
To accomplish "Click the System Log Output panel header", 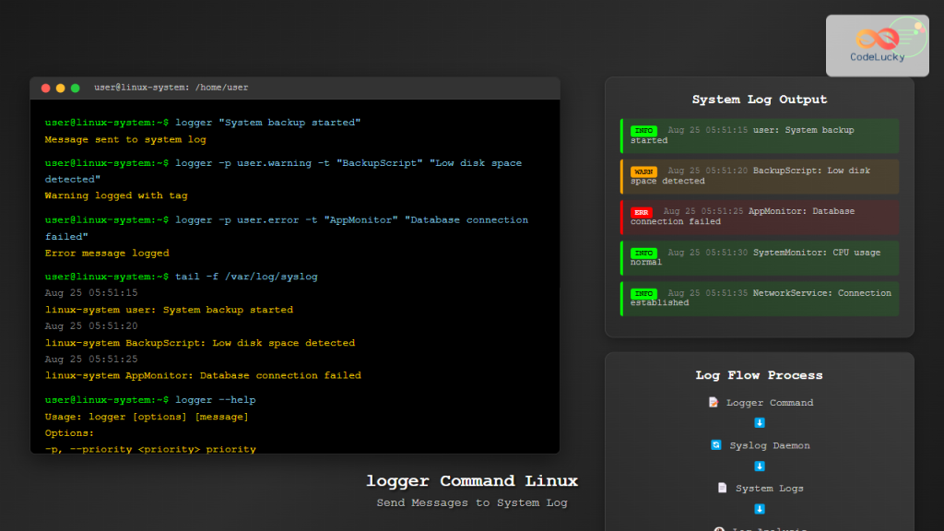I will (759, 99).
